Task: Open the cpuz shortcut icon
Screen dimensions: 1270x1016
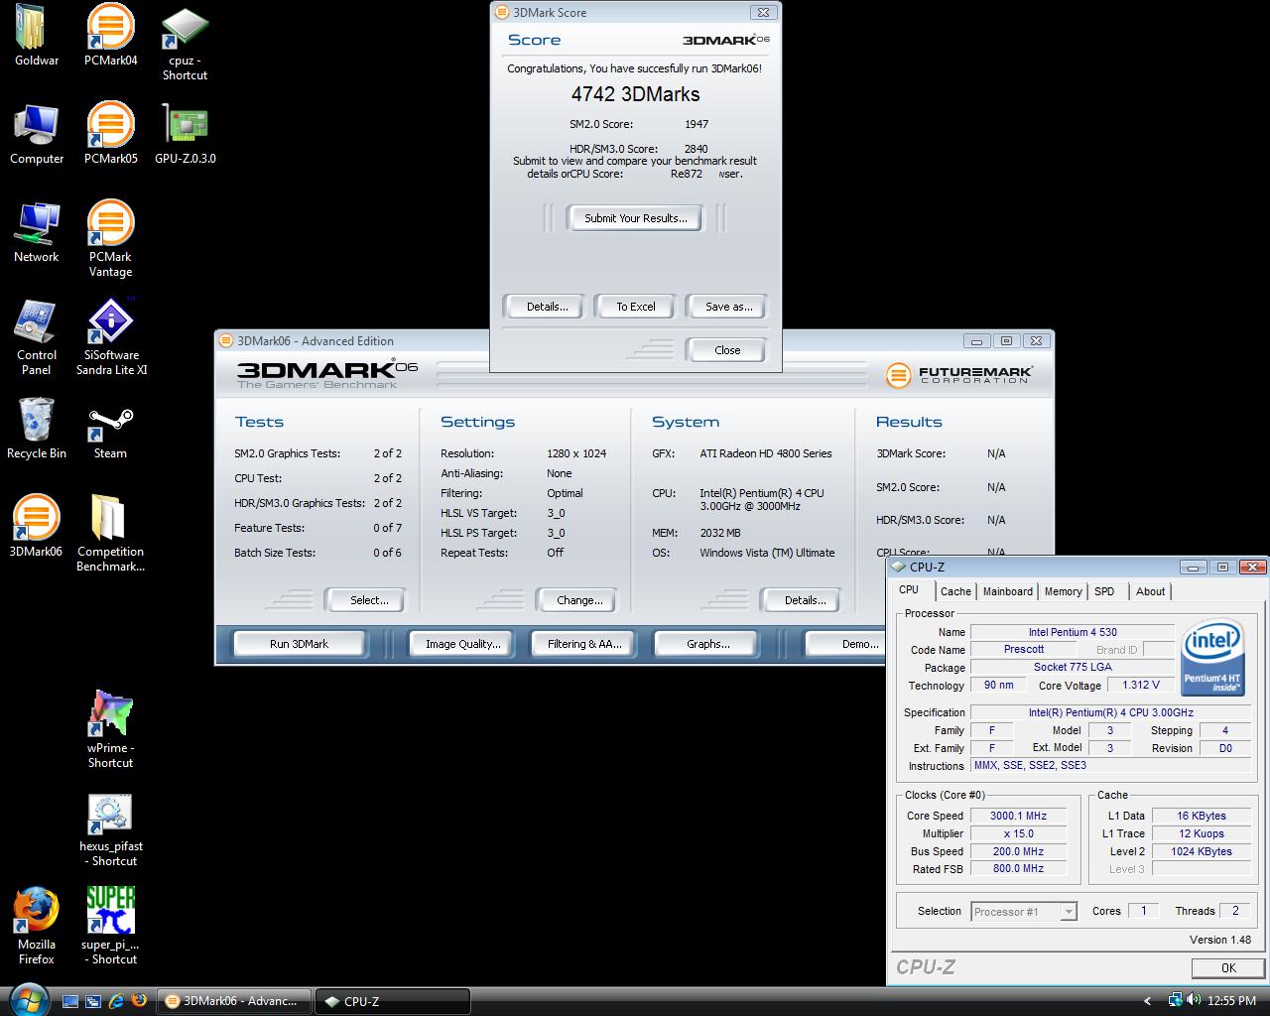Action: click(x=185, y=43)
